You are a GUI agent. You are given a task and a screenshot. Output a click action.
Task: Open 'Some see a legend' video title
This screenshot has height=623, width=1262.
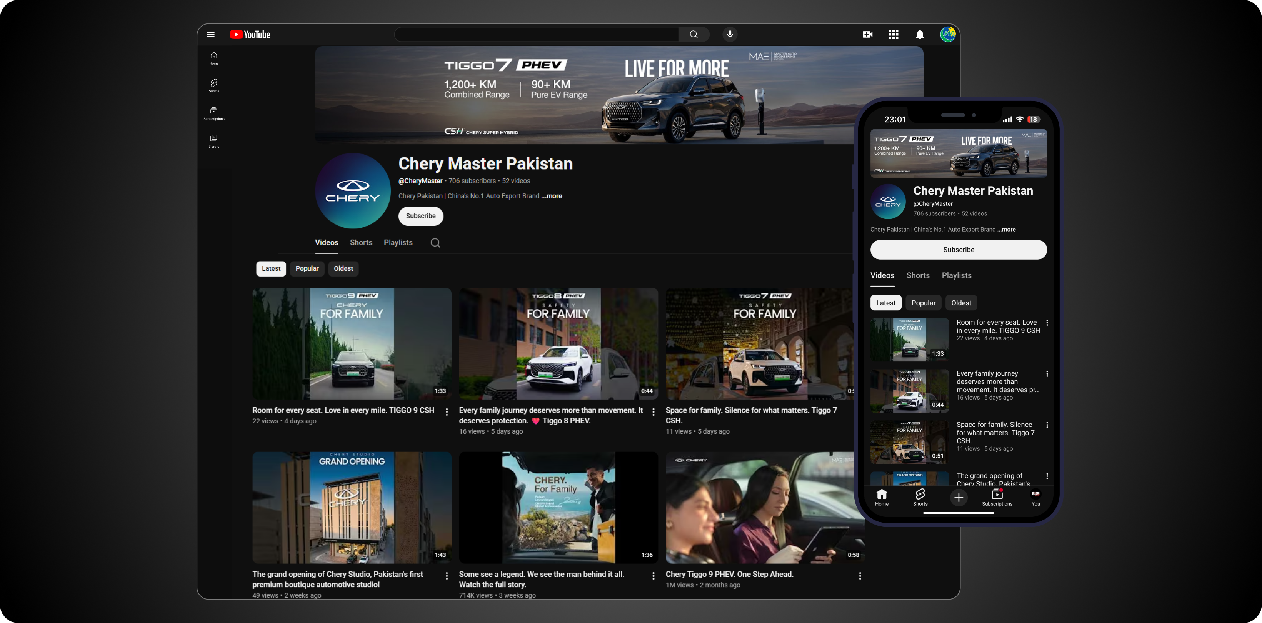(x=542, y=580)
